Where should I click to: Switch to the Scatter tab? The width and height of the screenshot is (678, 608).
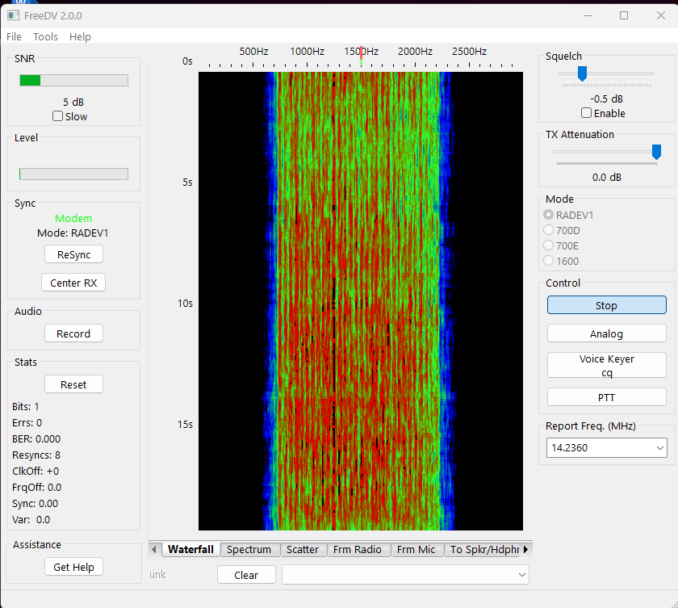pyautogui.click(x=303, y=550)
